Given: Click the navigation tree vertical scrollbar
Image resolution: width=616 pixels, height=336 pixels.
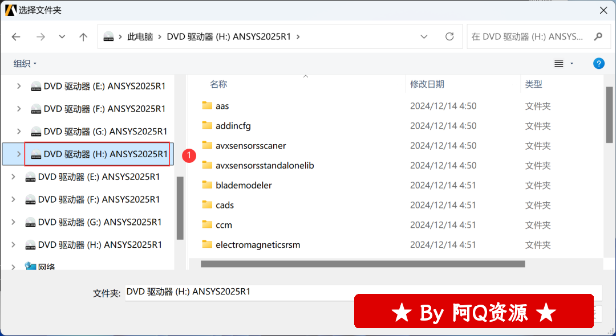Looking at the screenshot, I should 180,208.
